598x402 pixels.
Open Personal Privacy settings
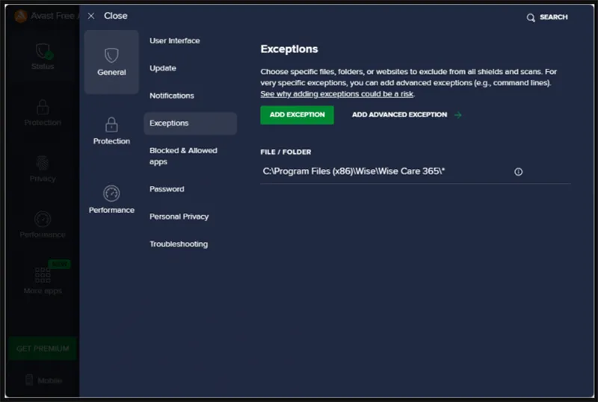(x=179, y=217)
